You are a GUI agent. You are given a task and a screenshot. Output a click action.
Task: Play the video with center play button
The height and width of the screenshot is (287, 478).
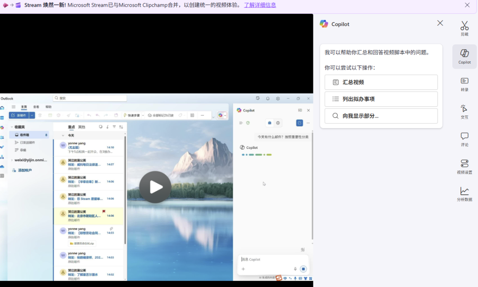coord(155,187)
